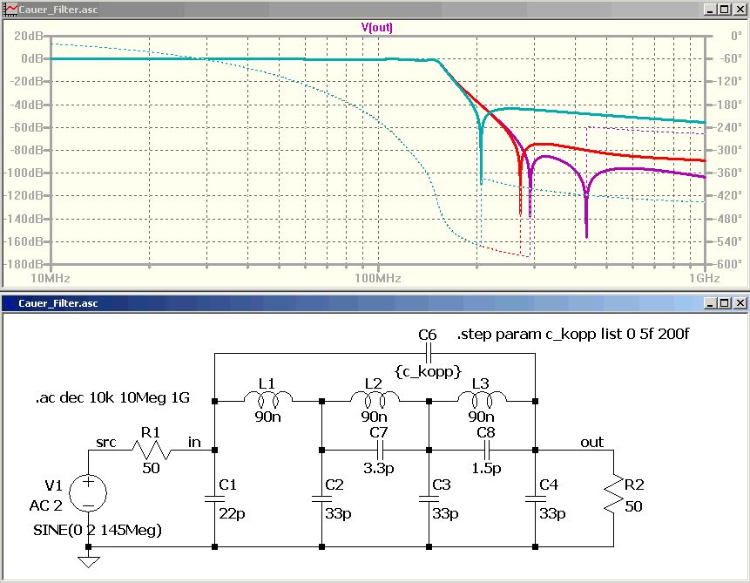Click the out net label
750x583 pixels.
coord(591,442)
